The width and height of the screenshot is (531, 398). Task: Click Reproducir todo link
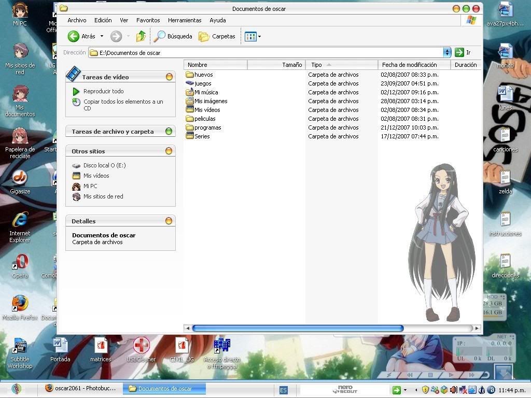point(103,91)
